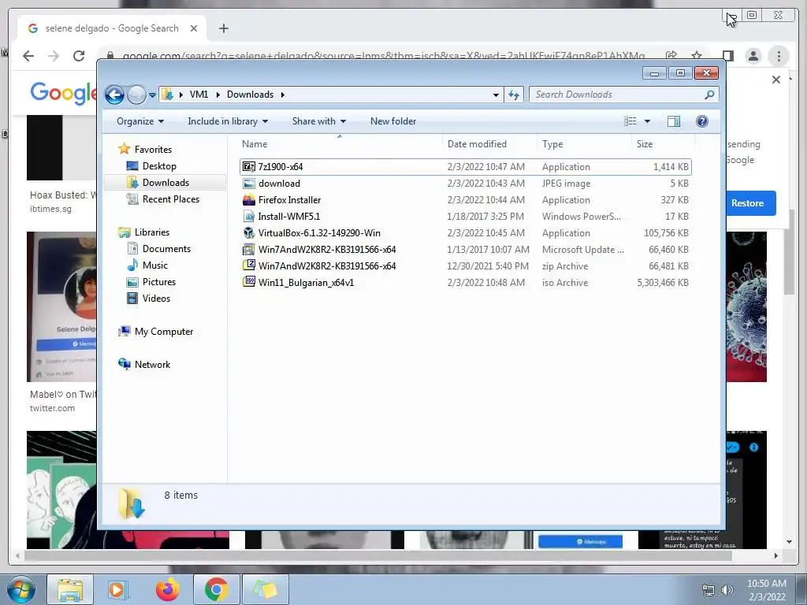
Task: Select the Win7AndW2K8R2 Microsoft Update file icon
Action: point(249,250)
